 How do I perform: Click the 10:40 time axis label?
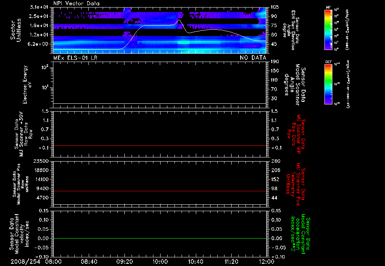(196, 261)
